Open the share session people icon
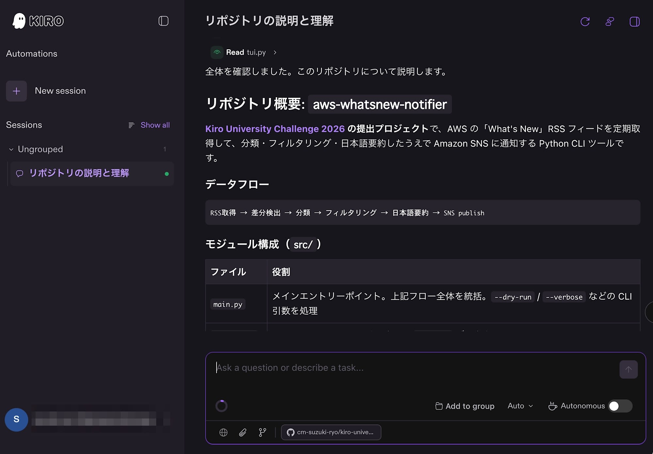Image resolution: width=653 pixels, height=454 pixels. pyautogui.click(x=610, y=22)
